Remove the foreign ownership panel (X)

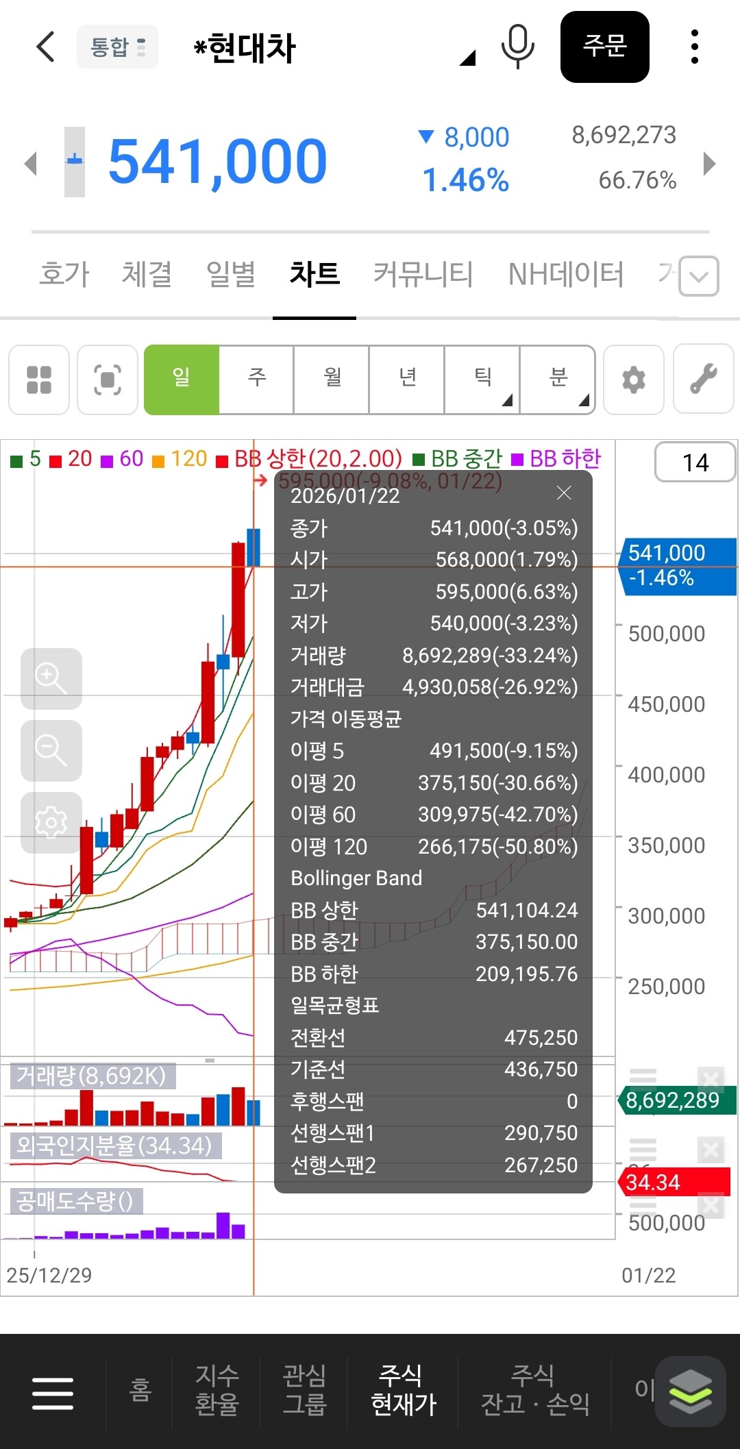click(x=711, y=1150)
